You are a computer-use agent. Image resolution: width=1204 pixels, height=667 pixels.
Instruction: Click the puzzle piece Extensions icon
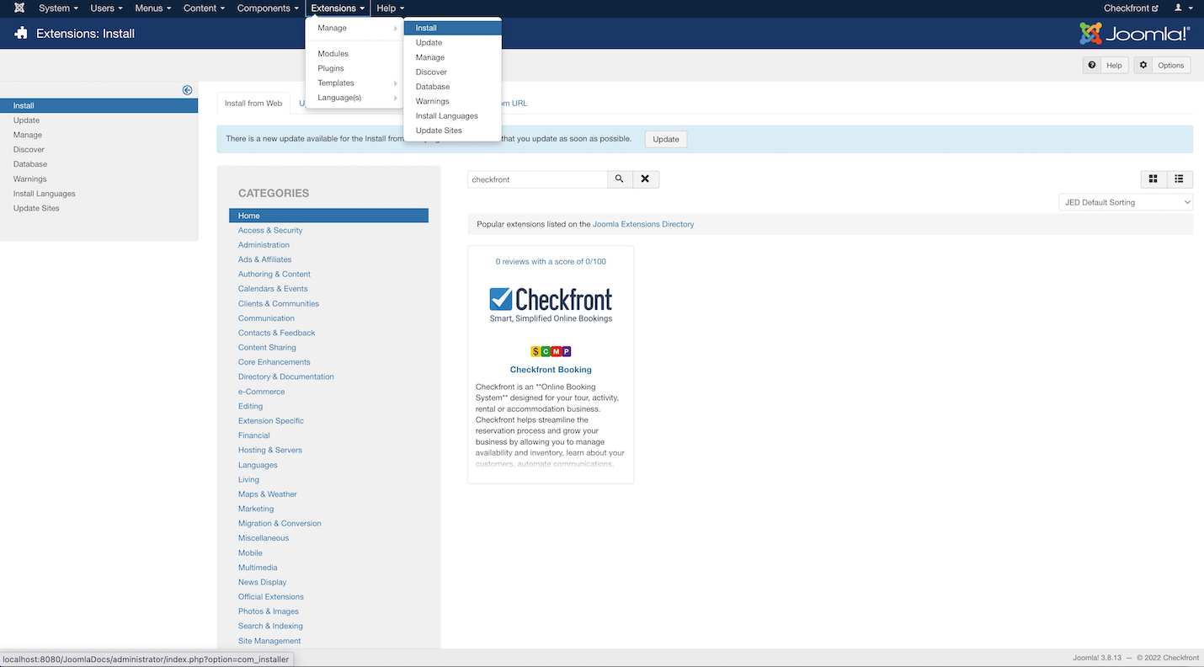pyautogui.click(x=22, y=34)
